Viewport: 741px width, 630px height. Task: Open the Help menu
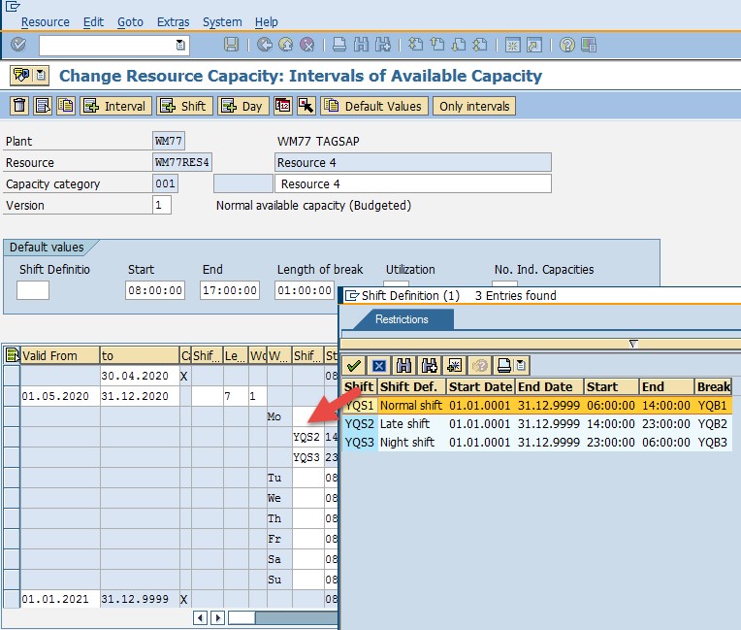(x=267, y=22)
